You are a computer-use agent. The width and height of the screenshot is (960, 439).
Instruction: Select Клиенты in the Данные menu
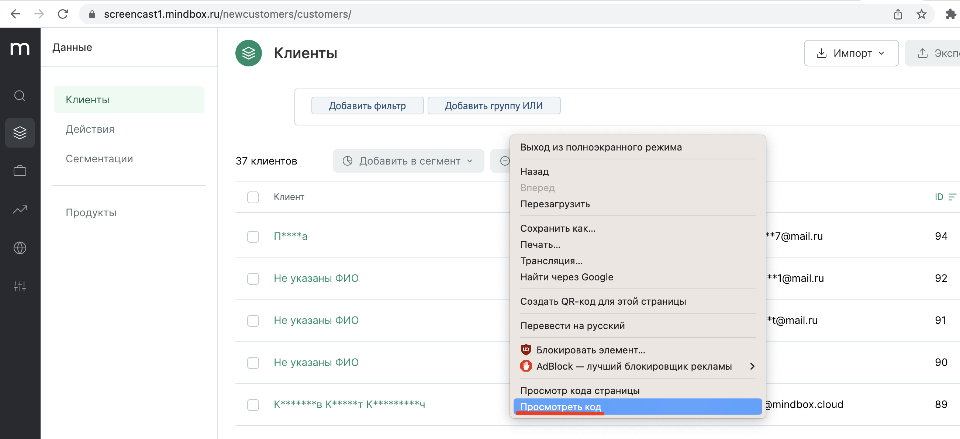coord(129,100)
